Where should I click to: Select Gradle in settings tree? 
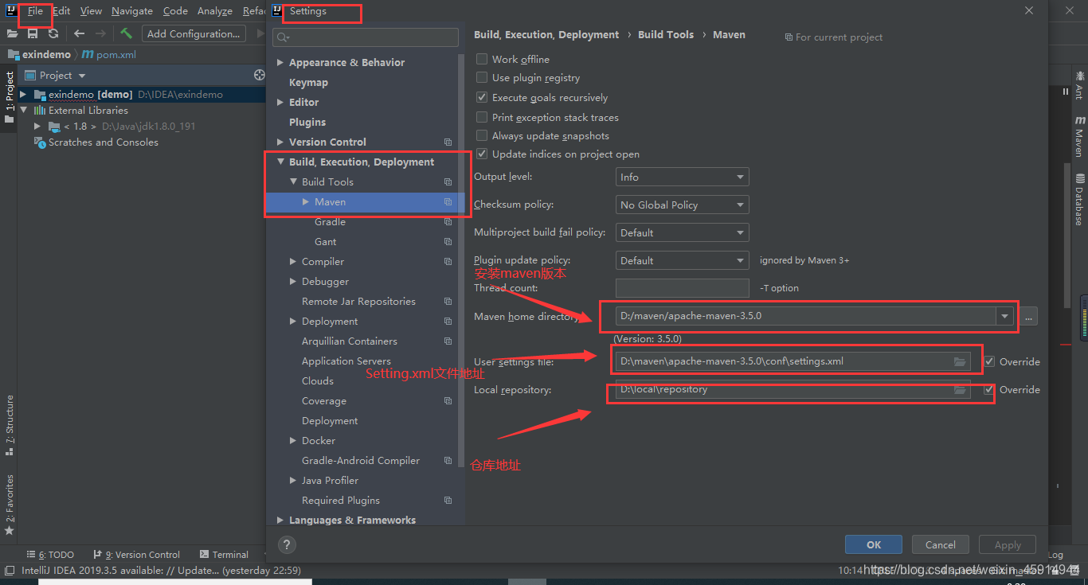coord(330,221)
